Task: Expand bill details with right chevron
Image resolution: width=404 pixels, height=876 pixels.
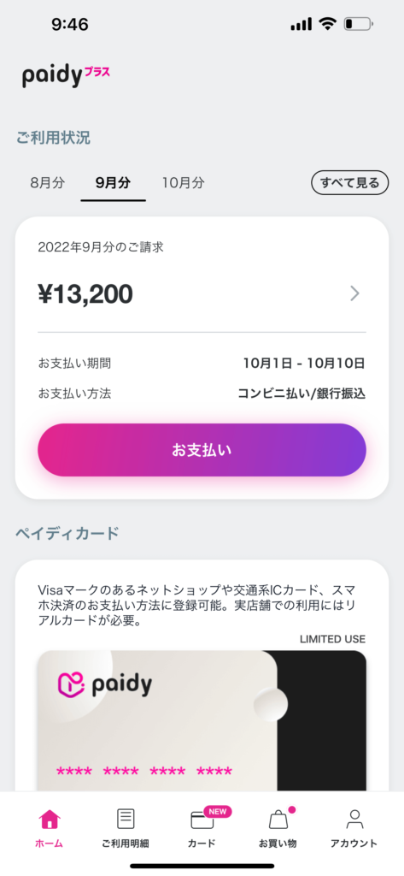Action: (354, 293)
